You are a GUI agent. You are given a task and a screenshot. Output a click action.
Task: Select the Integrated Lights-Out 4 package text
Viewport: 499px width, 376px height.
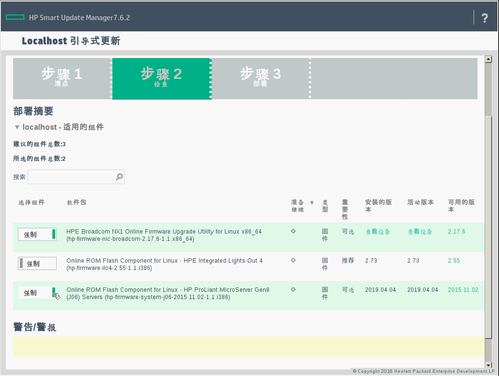tap(165, 264)
